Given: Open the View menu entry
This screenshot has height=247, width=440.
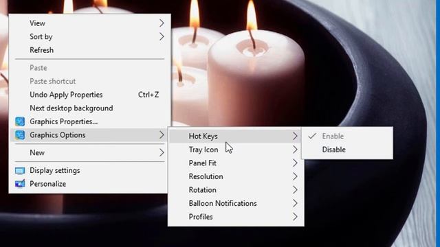Looking at the screenshot, I should click(90, 23).
